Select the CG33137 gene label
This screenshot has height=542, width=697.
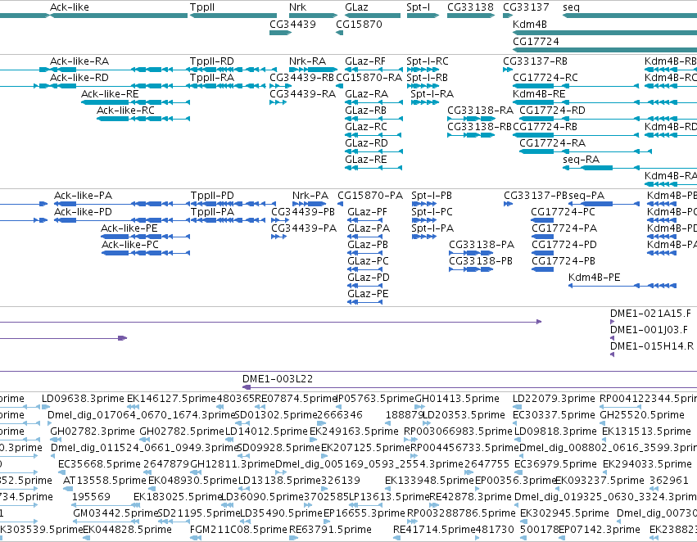tap(526, 7)
